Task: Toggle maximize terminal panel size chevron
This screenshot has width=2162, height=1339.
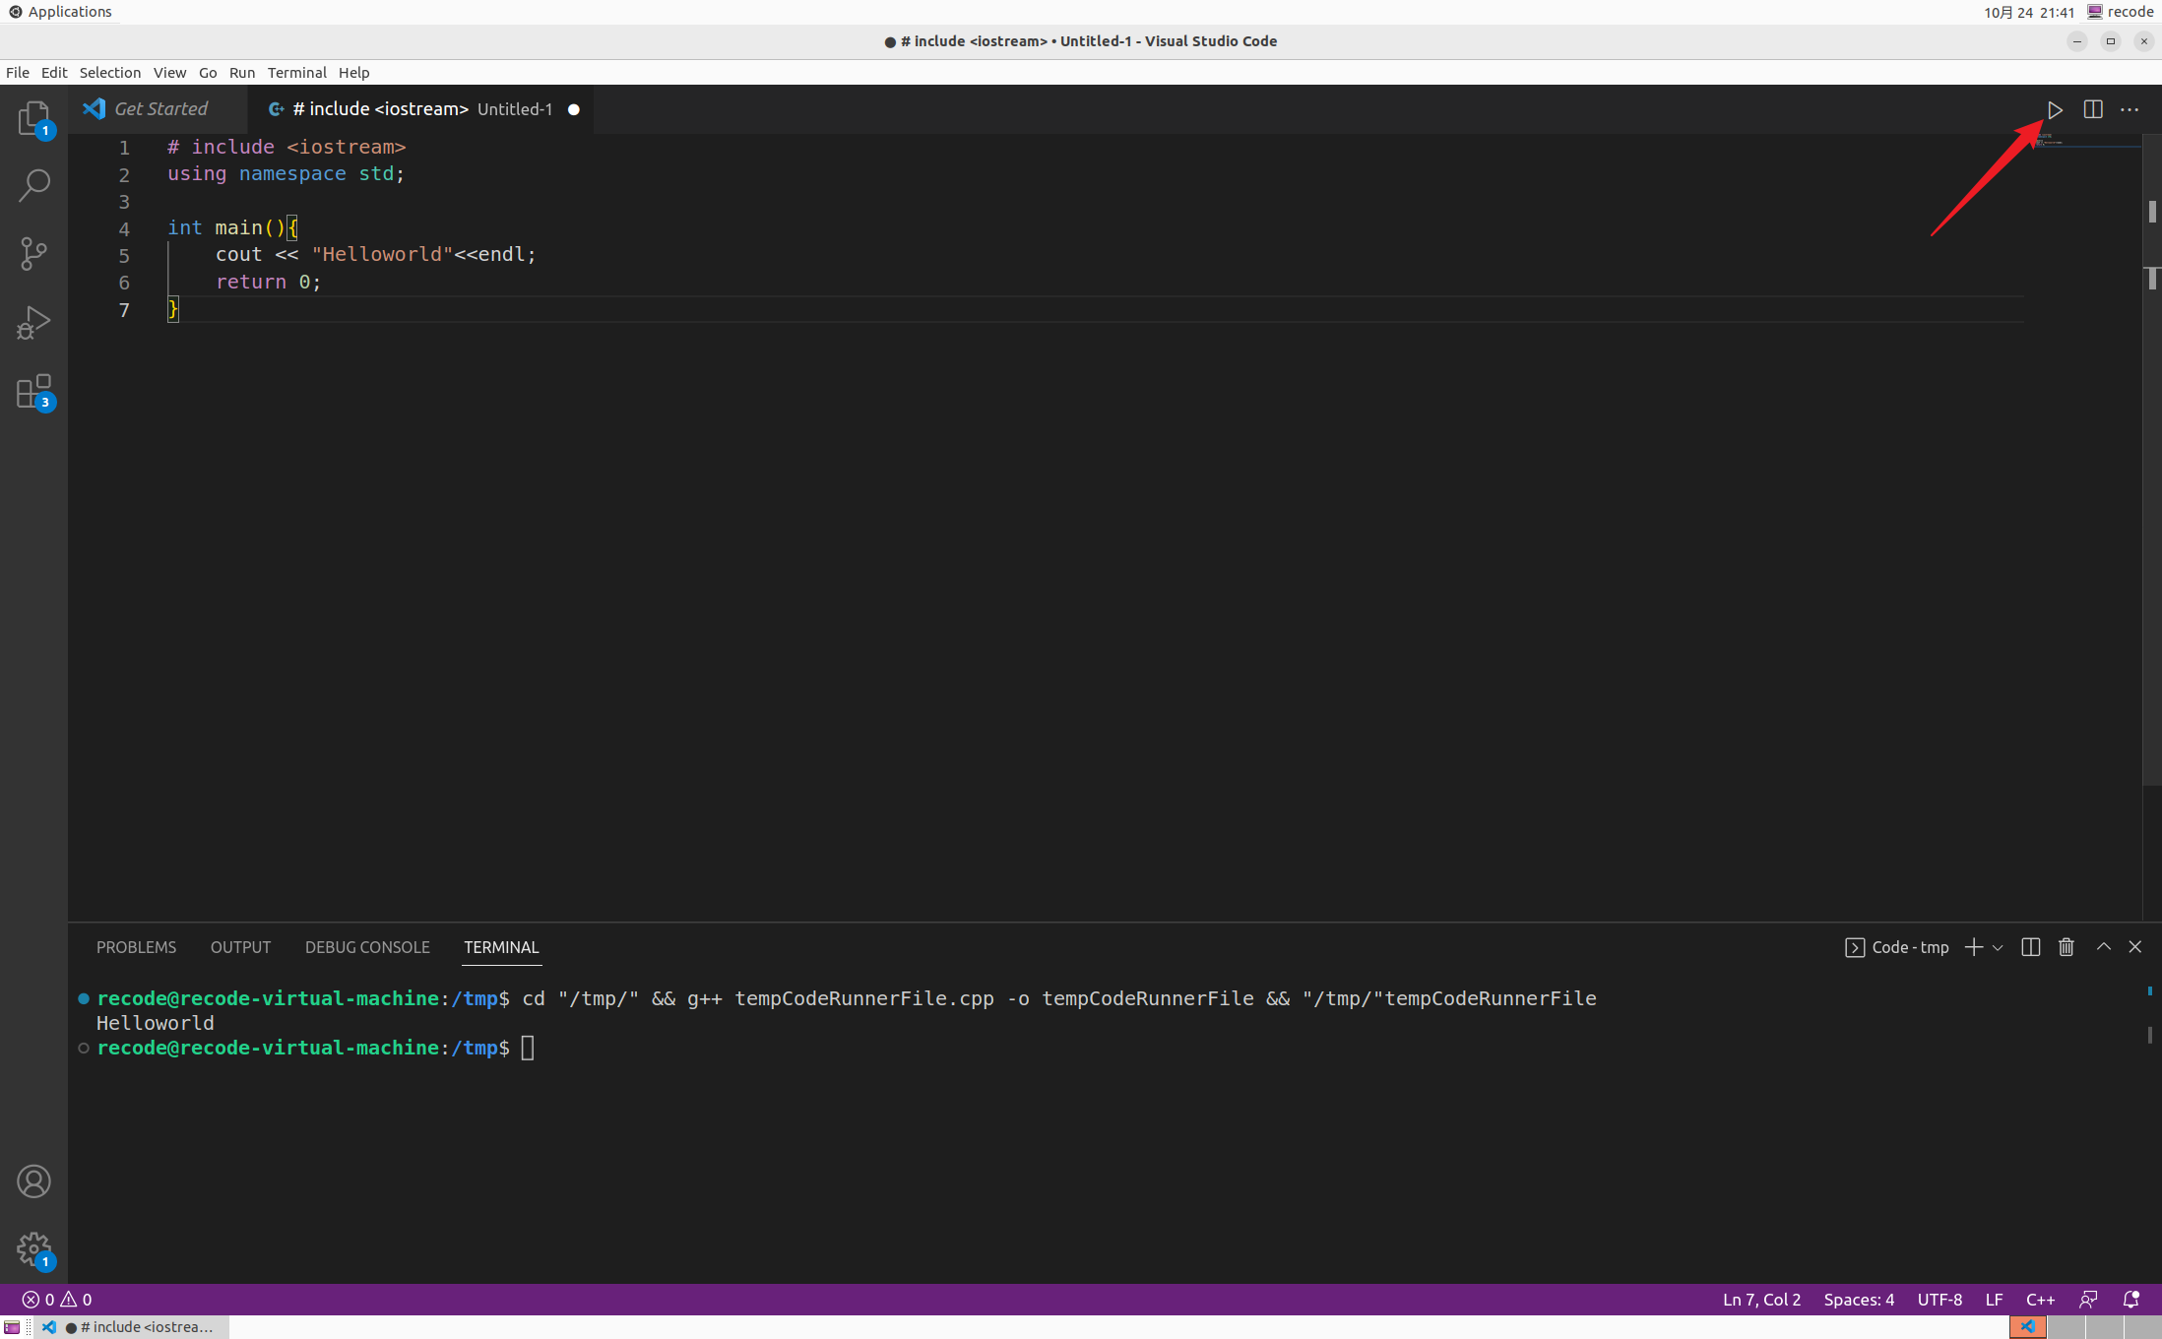Action: pos(2104,946)
